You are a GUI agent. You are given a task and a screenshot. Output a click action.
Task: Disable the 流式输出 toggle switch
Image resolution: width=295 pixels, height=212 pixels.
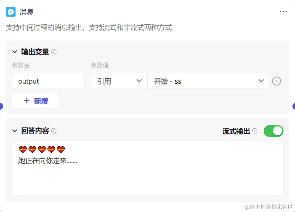(273, 131)
